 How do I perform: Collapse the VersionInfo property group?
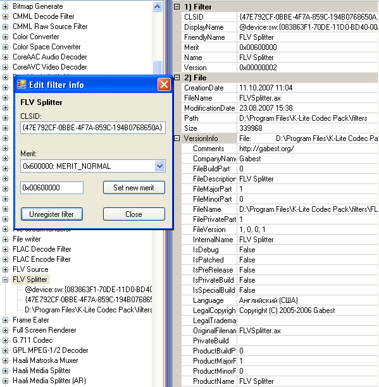point(177,138)
